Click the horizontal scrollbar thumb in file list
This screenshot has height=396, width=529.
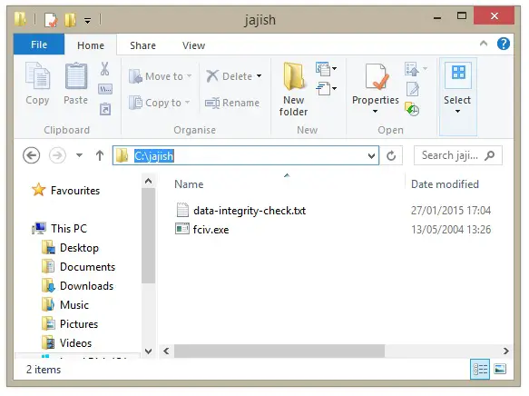279,351
